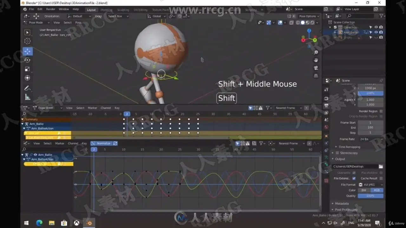The image size is (406, 228).
Task: Open the Output properties tab
Action: [x=326, y=105]
